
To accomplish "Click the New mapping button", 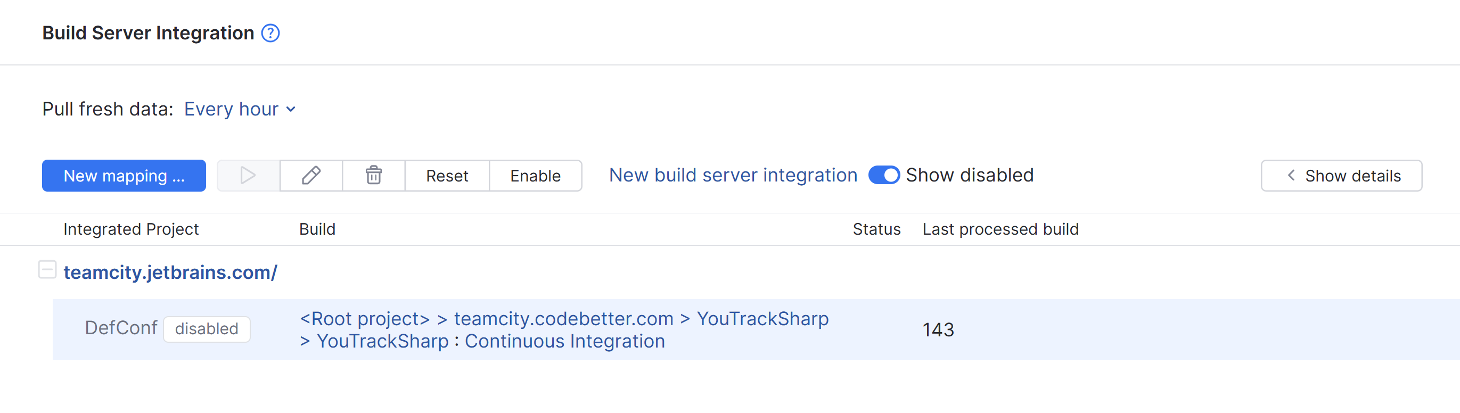I will coord(124,176).
